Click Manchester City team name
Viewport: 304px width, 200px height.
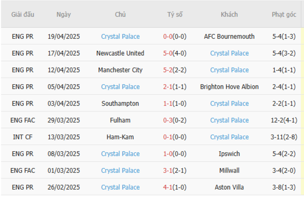[120, 70]
